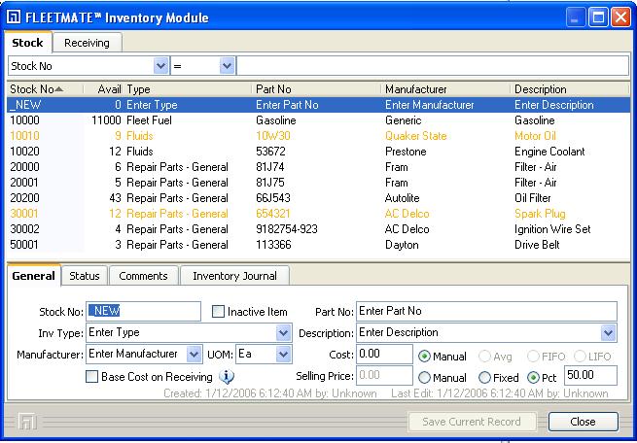Select the Manual selling price radio button

coord(424,378)
